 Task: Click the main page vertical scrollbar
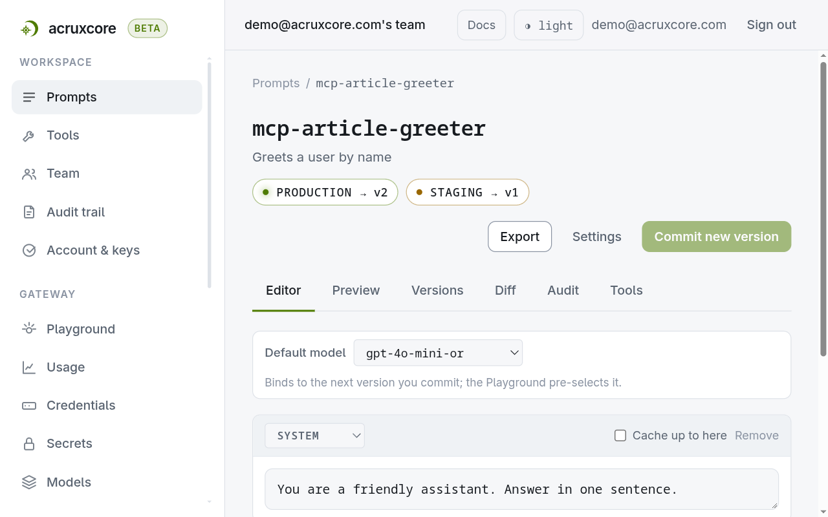[823, 209]
